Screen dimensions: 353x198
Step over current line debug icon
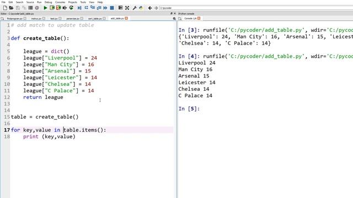86,8
